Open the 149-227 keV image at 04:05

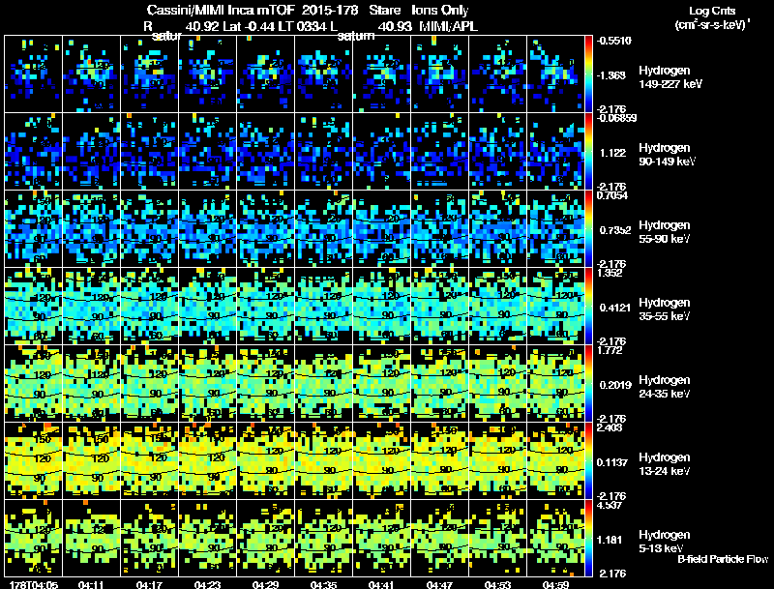pyautogui.click(x=34, y=74)
